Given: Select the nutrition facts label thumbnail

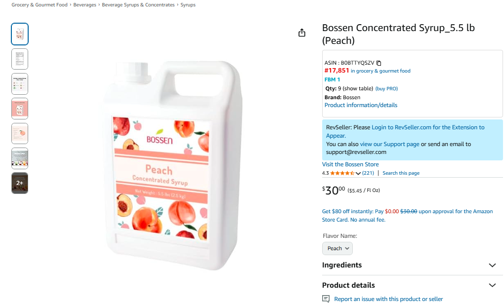Looking at the screenshot, I should point(20,59).
